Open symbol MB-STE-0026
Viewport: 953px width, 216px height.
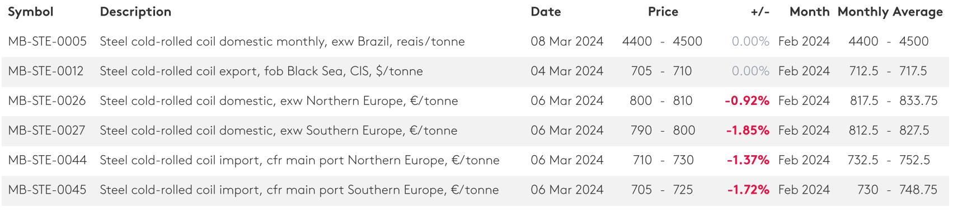tap(47, 101)
